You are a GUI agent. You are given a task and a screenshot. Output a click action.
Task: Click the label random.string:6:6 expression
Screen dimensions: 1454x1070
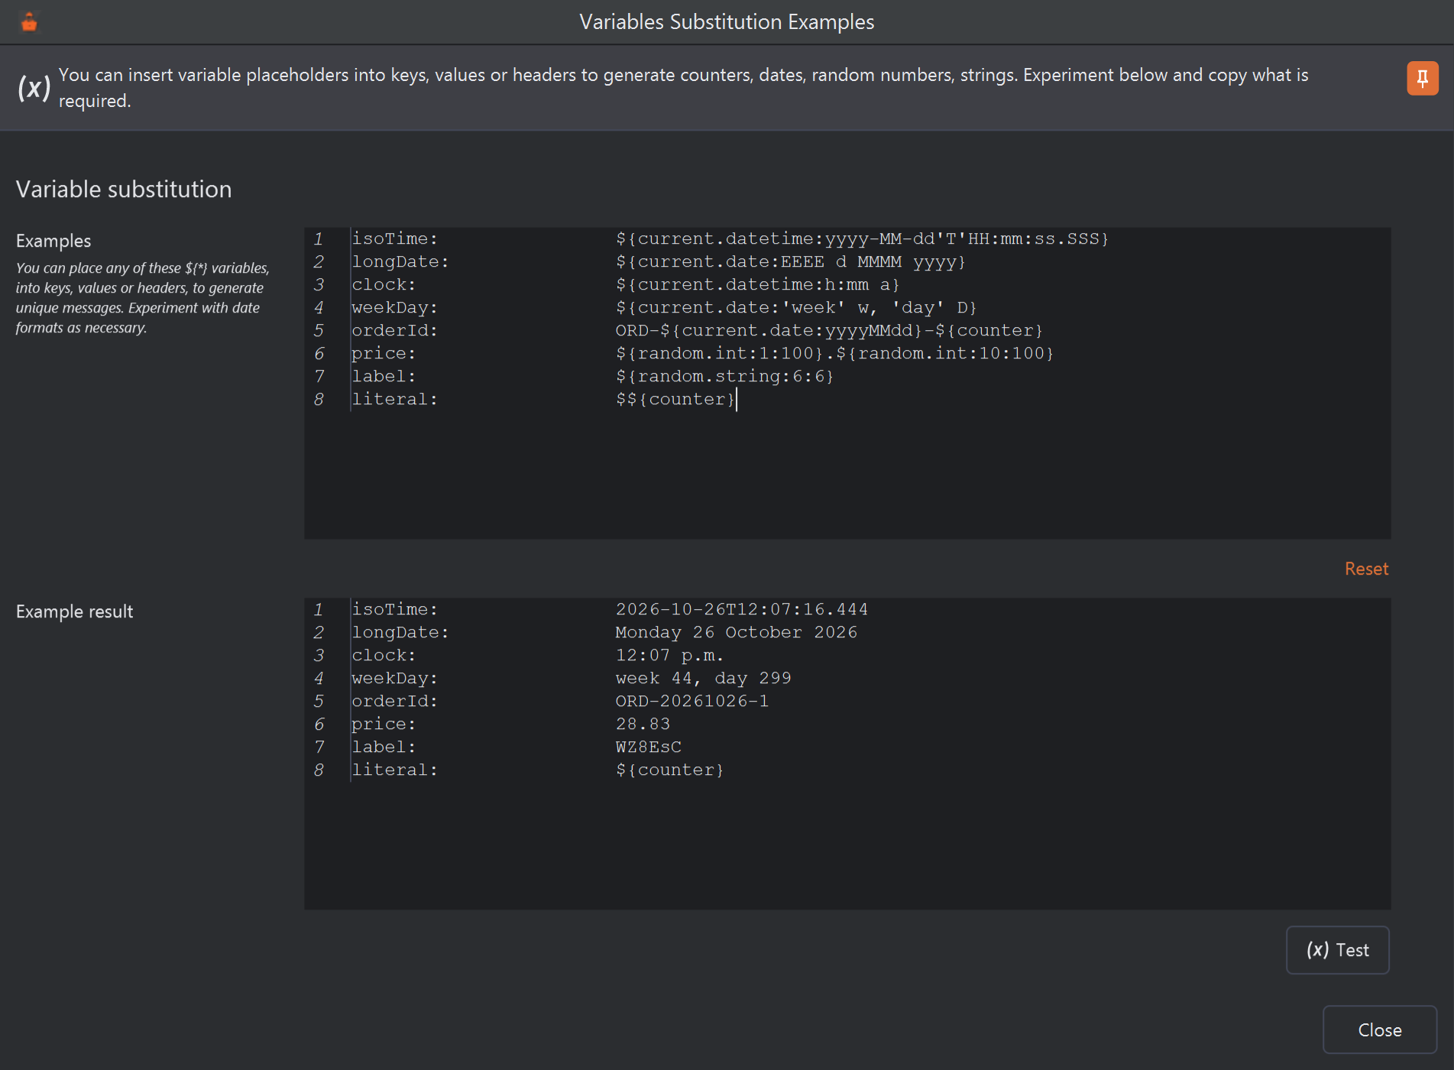(x=724, y=376)
